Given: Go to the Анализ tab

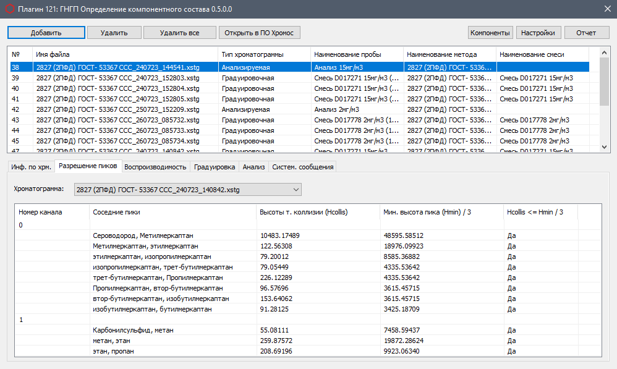Looking at the screenshot, I should point(253,167).
